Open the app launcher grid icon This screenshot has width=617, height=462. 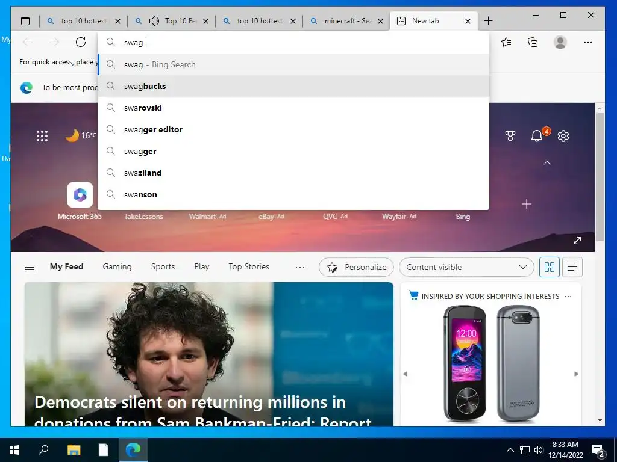tap(42, 136)
